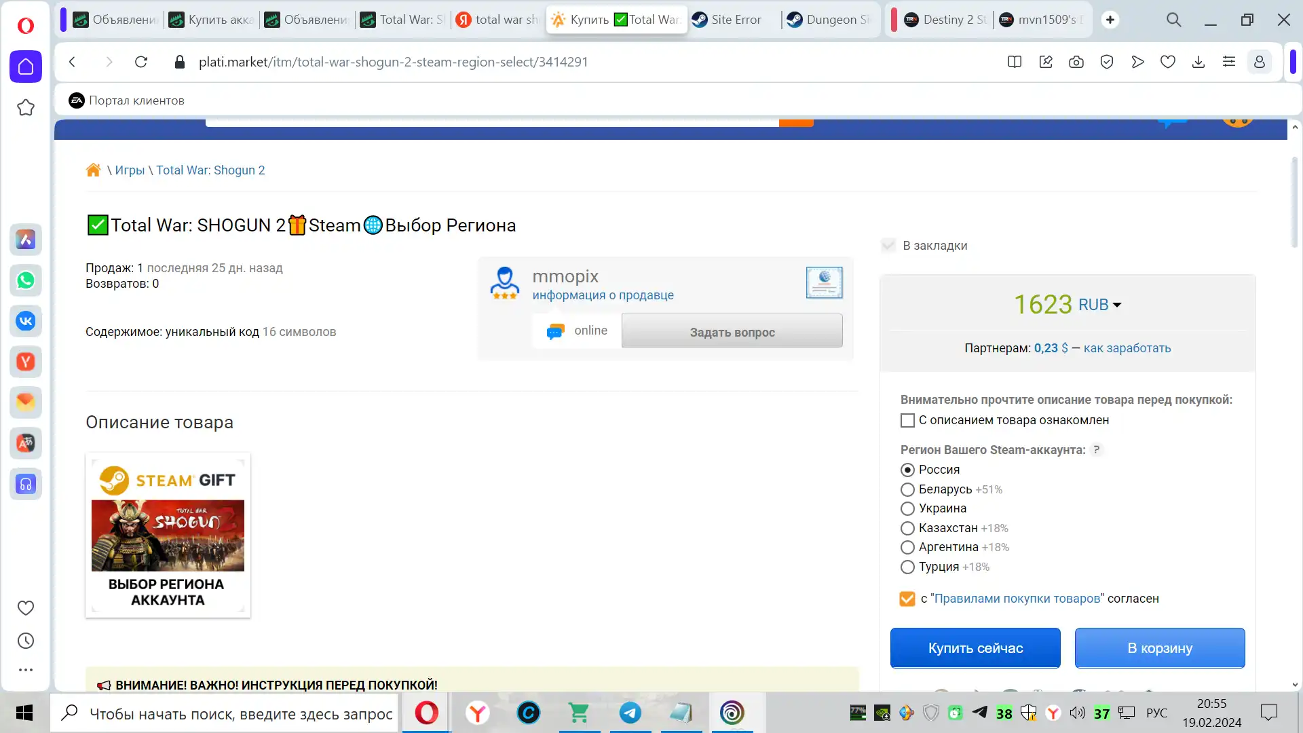Open the seller certificate icon
This screenshot has height=733, width=1303.
825,283
